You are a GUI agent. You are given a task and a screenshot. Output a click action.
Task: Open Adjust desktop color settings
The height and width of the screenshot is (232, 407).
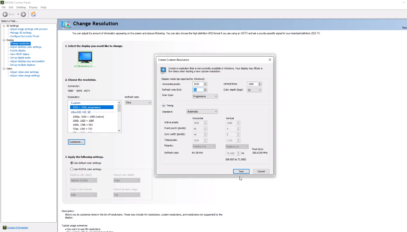point(26,47)
